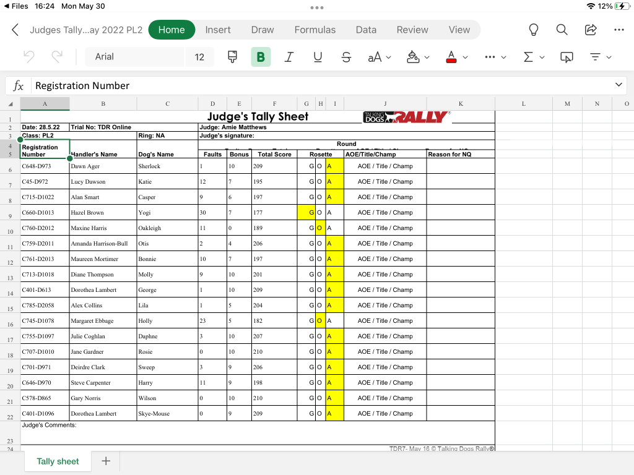Select the Judge: Amie Matthews cell
Screen dimensions: 634x475
pos(346,127)
